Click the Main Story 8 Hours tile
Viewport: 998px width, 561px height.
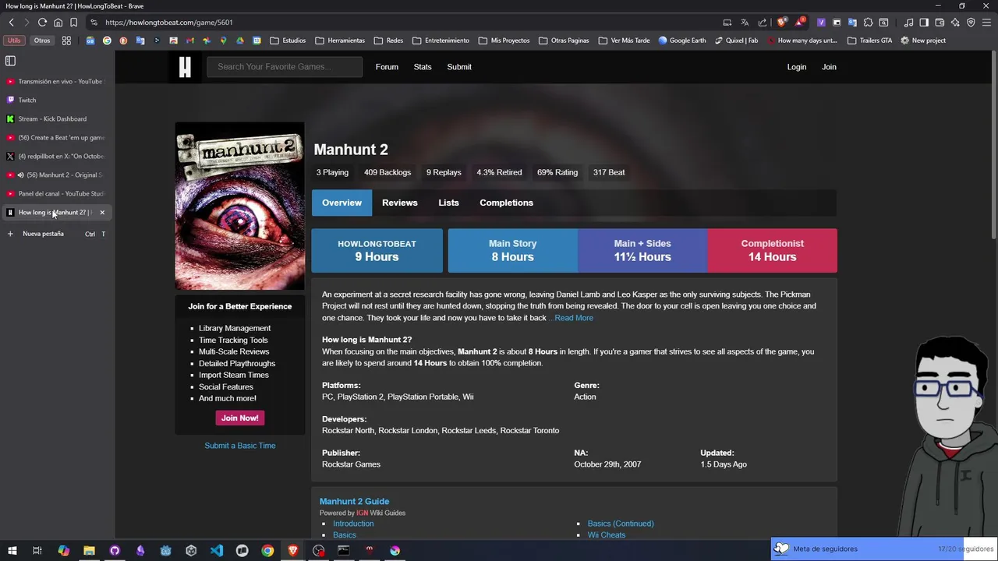click(x=512, y=251)
